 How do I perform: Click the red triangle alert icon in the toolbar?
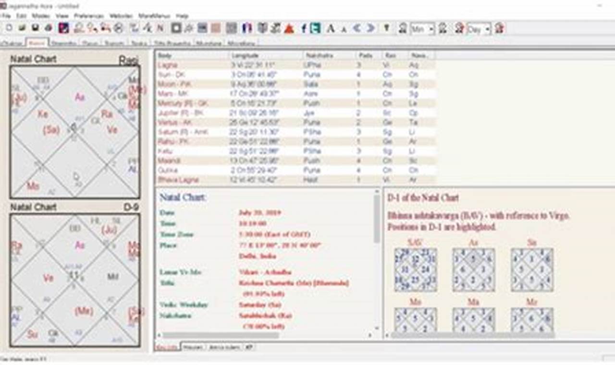pyautogui.click(x=288, y=28)
